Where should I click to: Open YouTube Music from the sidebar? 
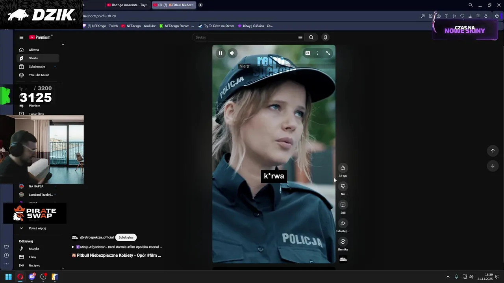[38, 75]
